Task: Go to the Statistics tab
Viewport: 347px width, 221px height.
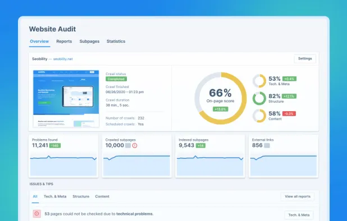Action: pos(116,42)
